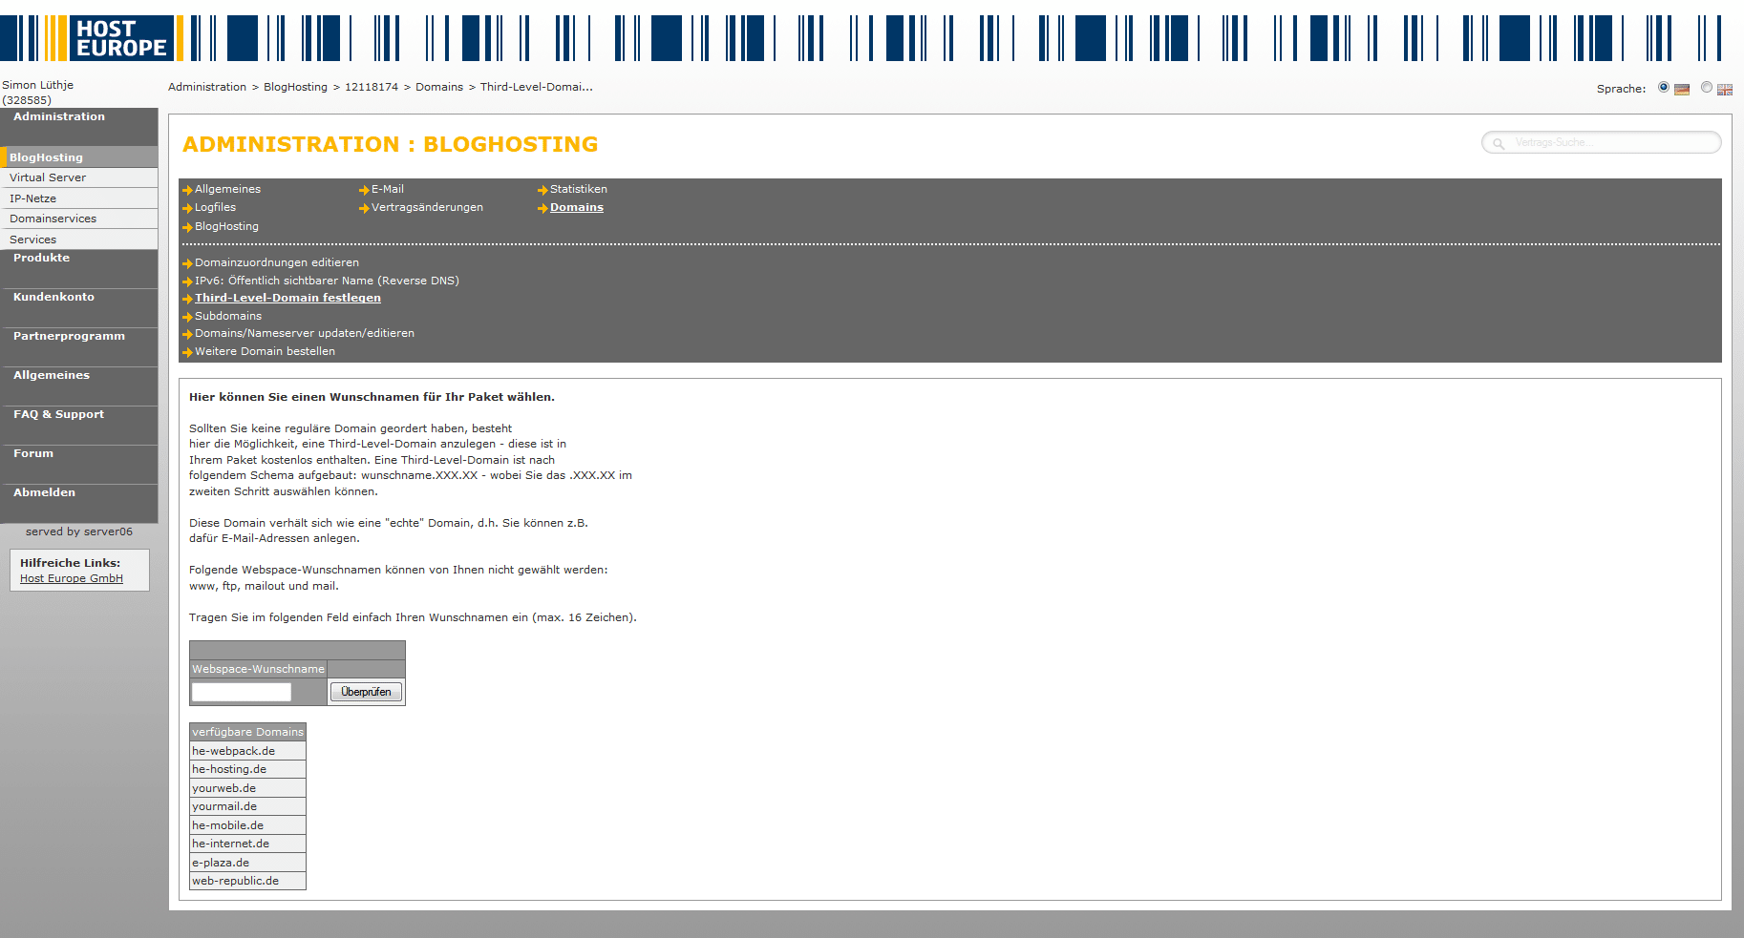Screen dimensions: 1744x938
Task: Select the English language radio button
Action: (1707, 88)
